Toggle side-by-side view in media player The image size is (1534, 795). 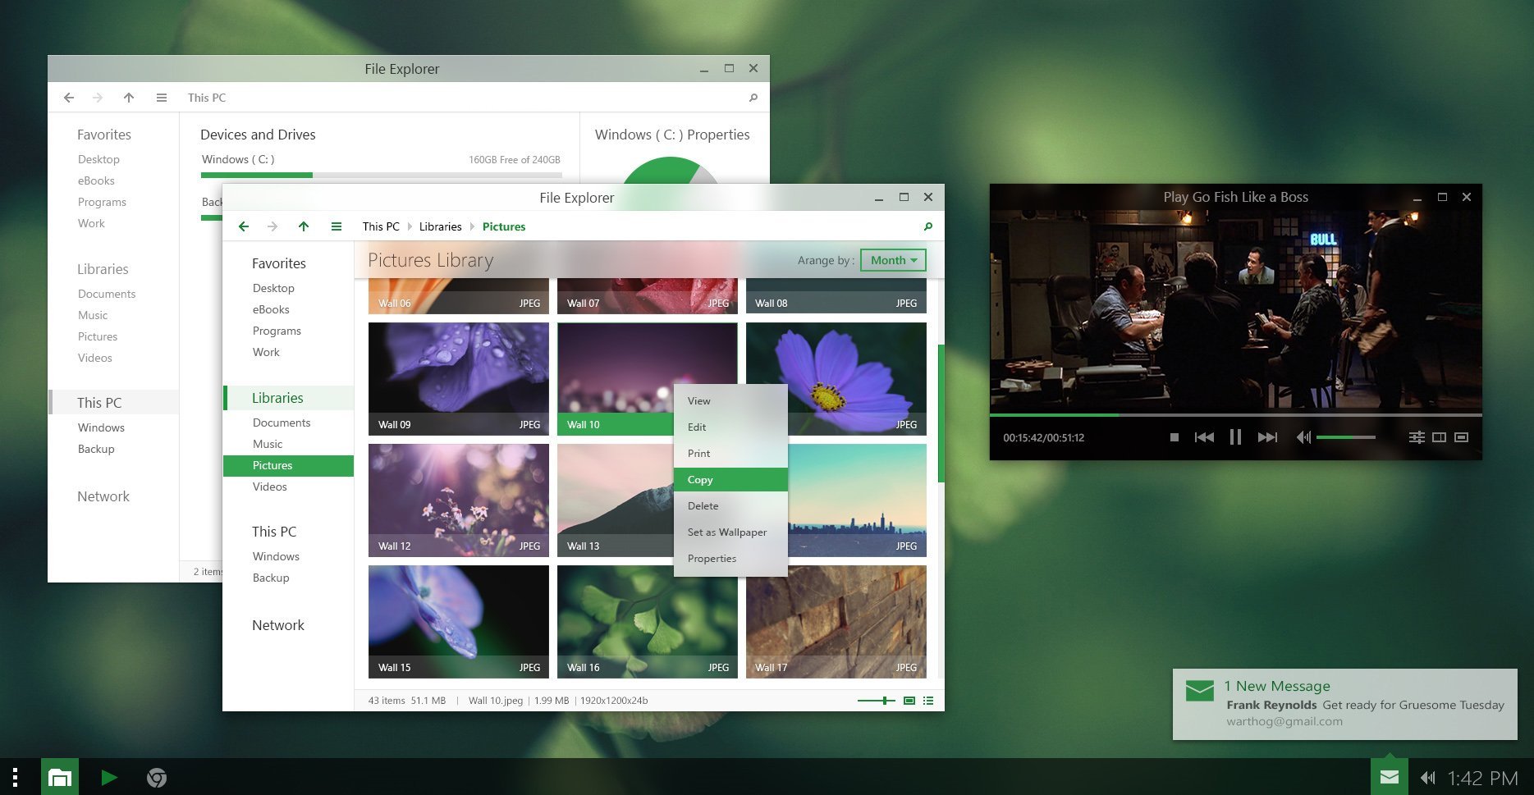click(x=1439, y=437)
